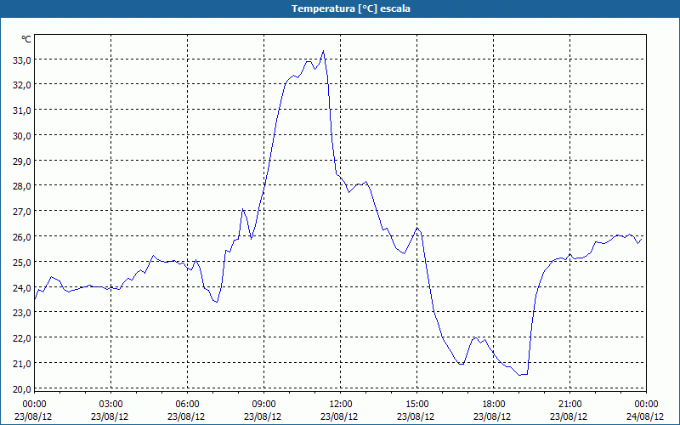The height and width of the screenshot is (425, 680).
Task: Click the "Temperatura [°C] escala" title bar text
Action: (x=351, y=8)
